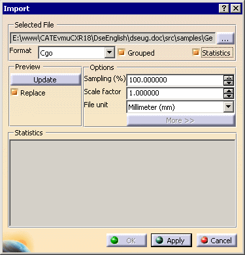
Task: Close the Import dialog
Action: [236, 8]
